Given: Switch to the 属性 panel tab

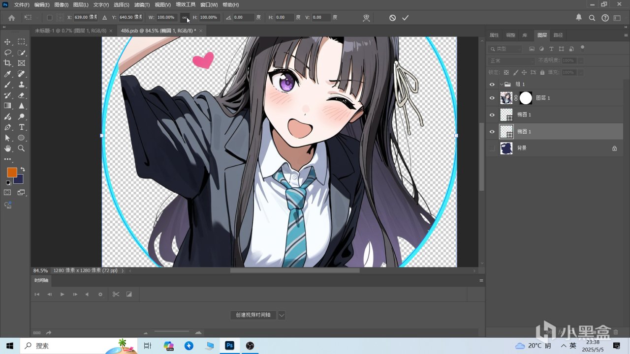Looking at the screenshot, I should [x=494, y=35].
